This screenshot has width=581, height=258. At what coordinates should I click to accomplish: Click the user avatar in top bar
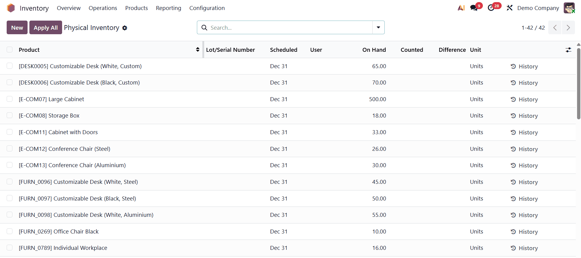569,8
